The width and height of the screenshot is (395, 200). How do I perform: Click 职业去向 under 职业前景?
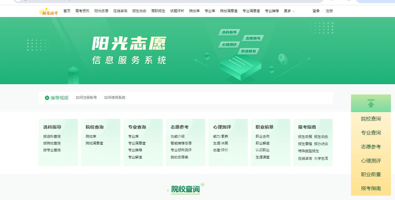(x=263, y=136)
